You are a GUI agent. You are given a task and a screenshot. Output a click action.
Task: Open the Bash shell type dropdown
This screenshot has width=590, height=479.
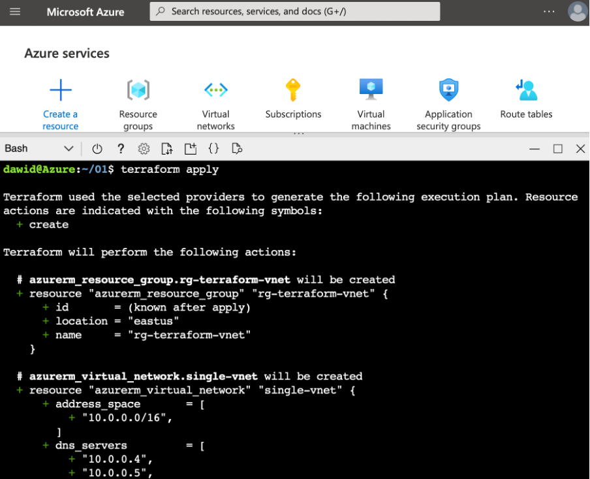[39, 148]
